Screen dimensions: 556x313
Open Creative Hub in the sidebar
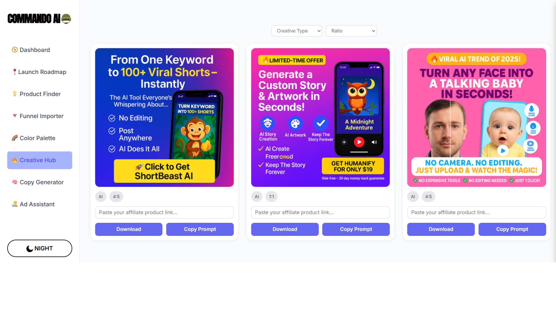pos(40,160)
